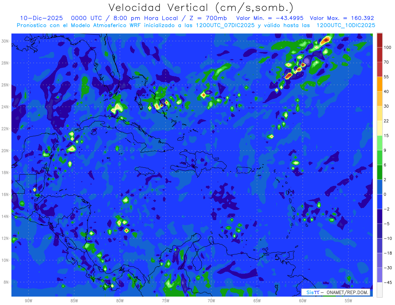Select the blue colorbar segment between -2 and 0
This screenshot has width=395, height=305.
point(380,201)
